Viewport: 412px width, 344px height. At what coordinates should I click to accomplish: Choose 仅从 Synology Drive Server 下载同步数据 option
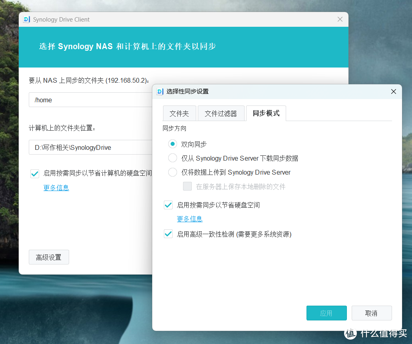point(172,158)
